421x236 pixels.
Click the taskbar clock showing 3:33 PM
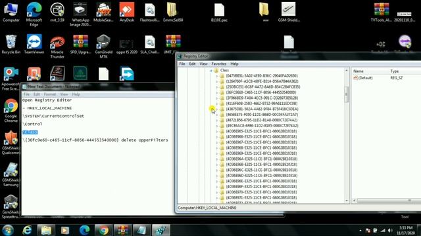click(406, 230)
